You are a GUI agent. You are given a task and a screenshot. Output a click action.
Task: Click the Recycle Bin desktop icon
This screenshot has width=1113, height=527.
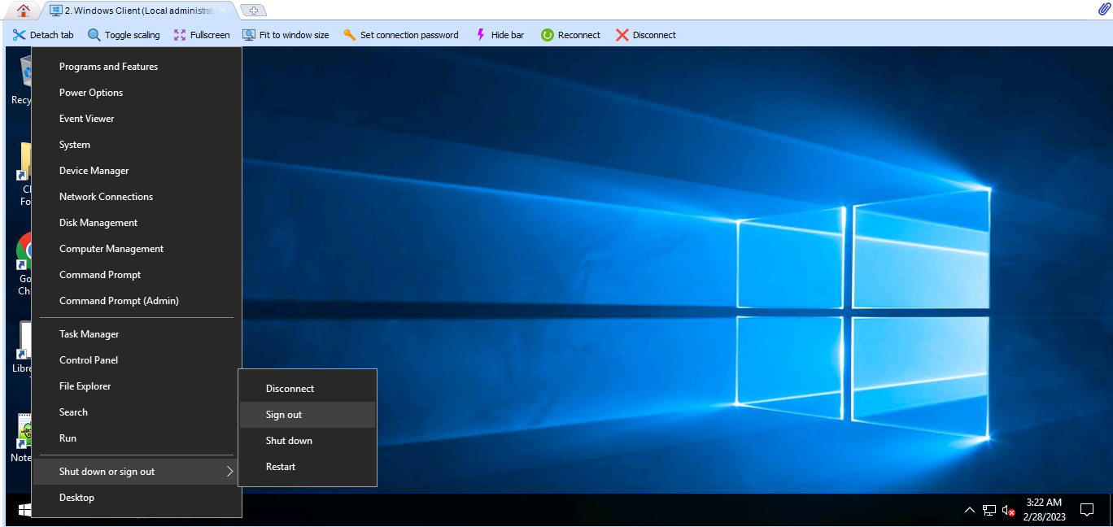pyautogui.click(x=21, y=81)
